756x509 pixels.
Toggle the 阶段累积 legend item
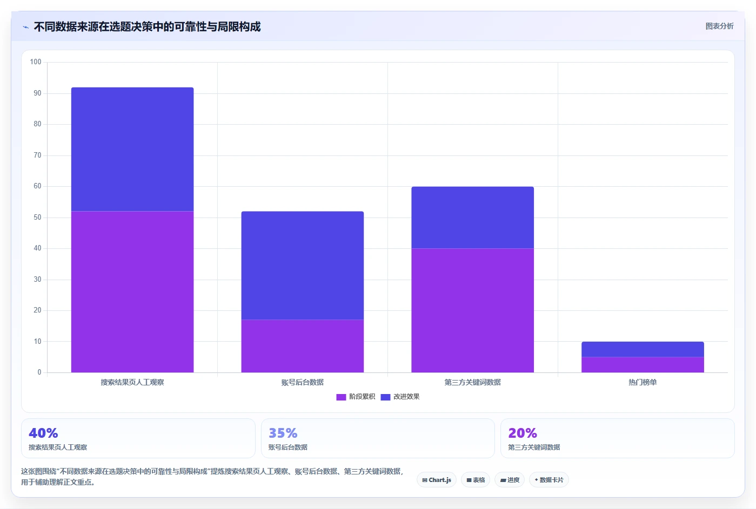(356, 397)
